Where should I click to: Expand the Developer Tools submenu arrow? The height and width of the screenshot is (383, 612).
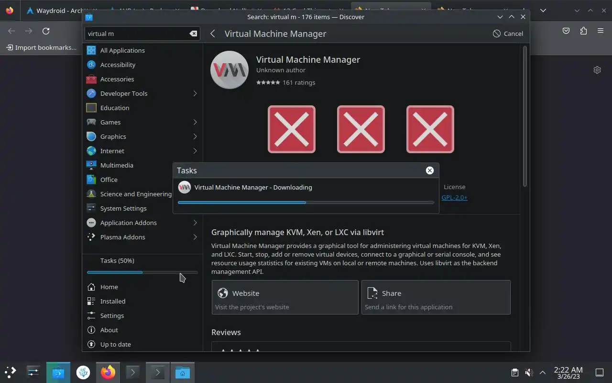pos(195,93)
